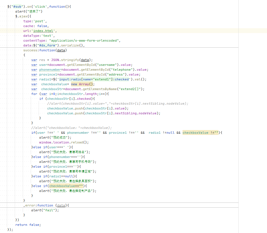Click the province1 getElementById("address") line
Screen dimensions: 267x233
(86, 75)
